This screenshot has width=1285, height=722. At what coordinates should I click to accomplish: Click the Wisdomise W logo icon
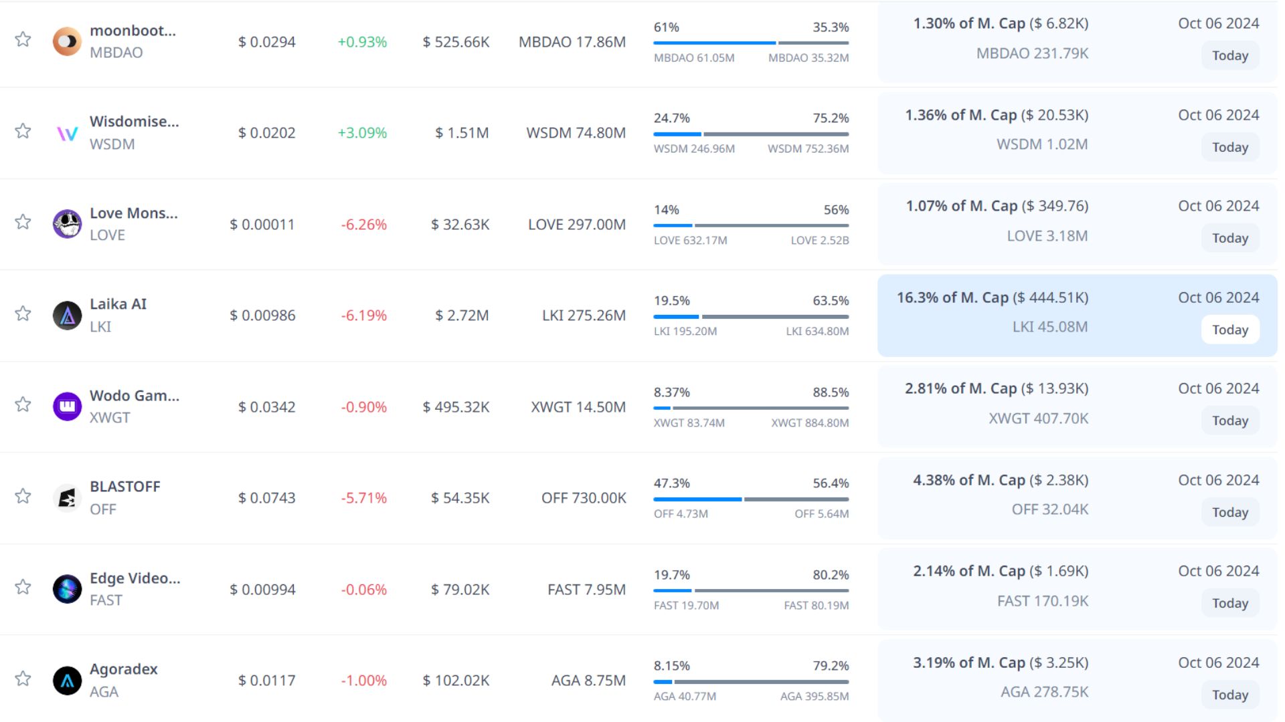click(x=67, y=133)
